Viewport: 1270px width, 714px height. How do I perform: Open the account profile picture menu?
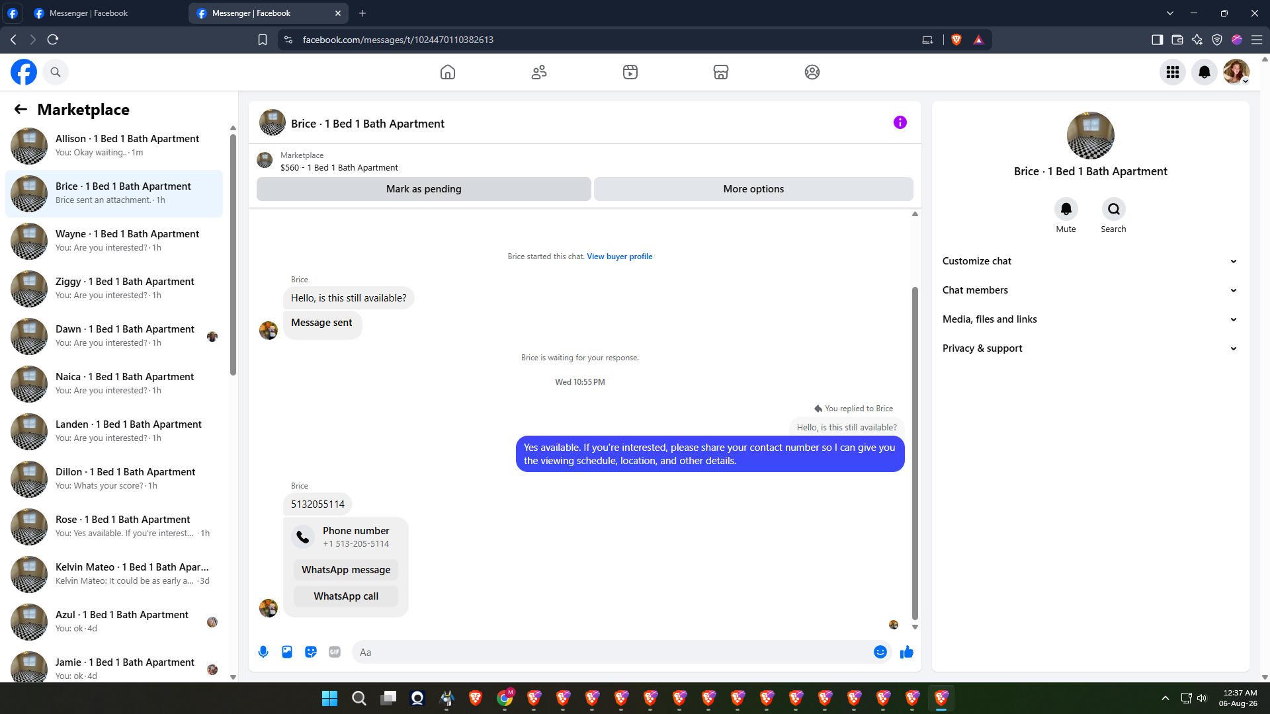[x=1236, y=72]
